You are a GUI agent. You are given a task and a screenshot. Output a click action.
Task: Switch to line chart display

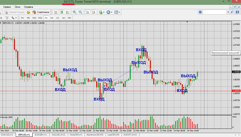tap(68, 12)
